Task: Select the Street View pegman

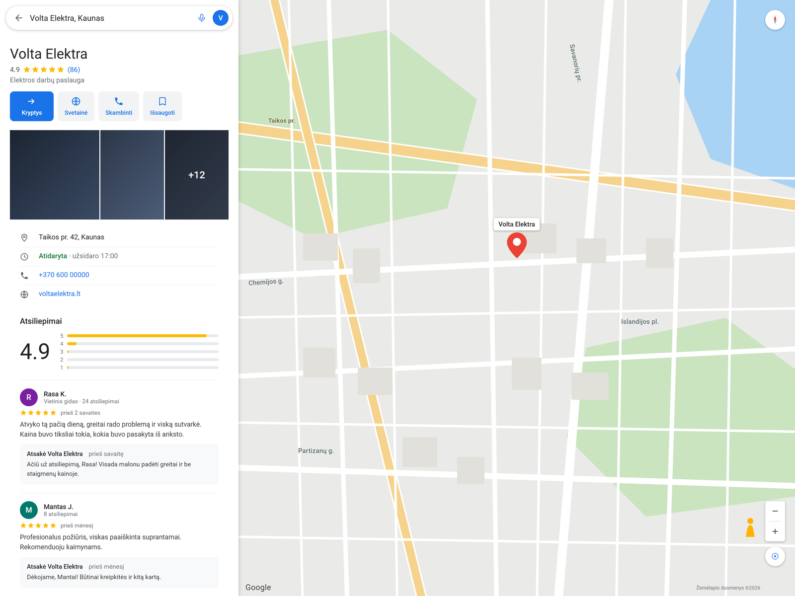Action: (x=750, y=527)
